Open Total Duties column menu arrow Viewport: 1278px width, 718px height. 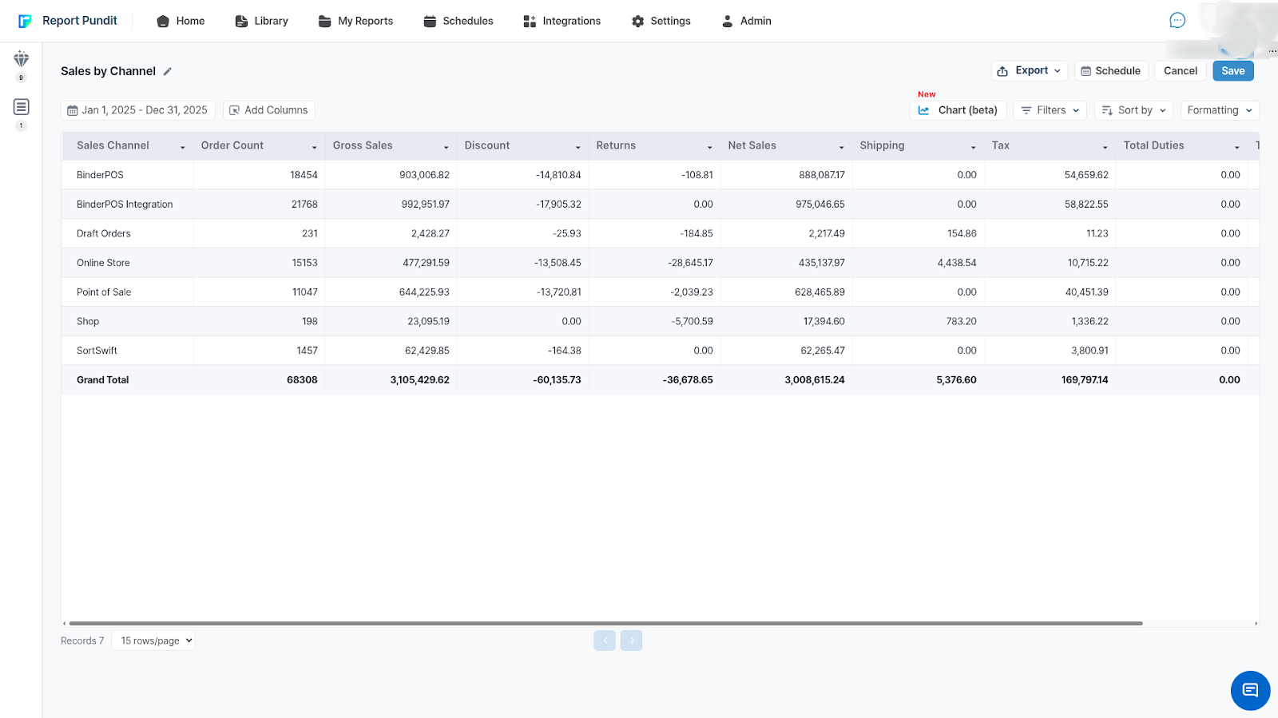tap(1236, 147)
